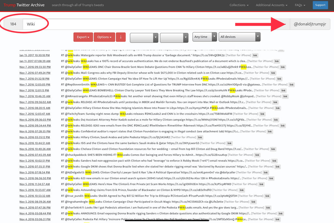Click link button on Free Private Jet Scam tweet
Viewport: 334px width, 223px height.
tap(261, 184)
